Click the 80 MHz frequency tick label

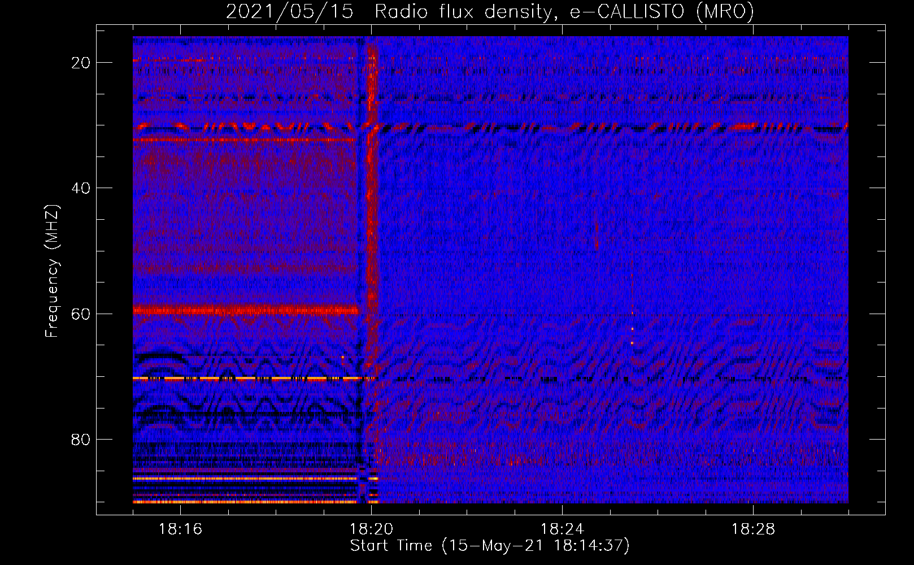(x=81, y=440)
